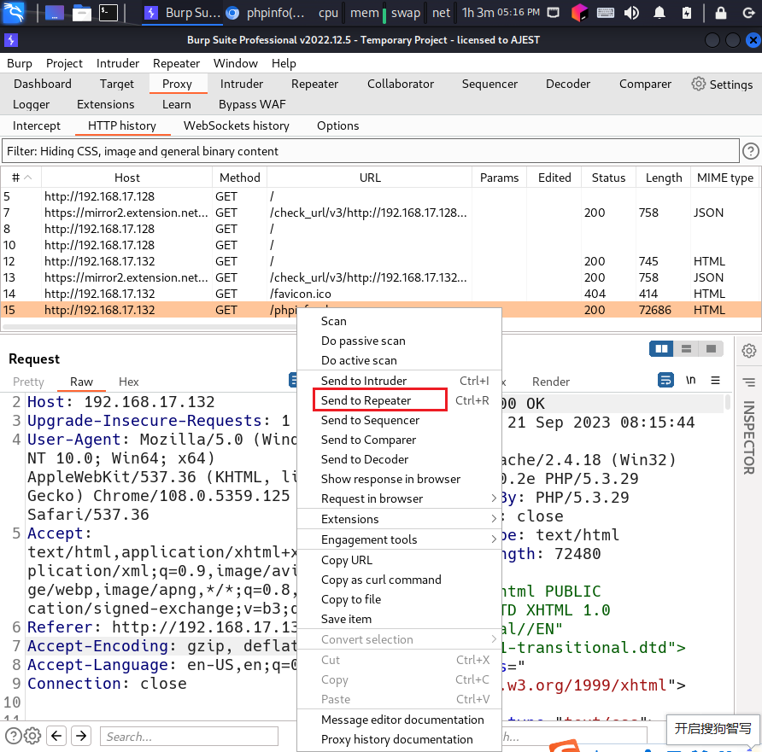Switch to the request Hex view
762x752 pixels.
(129, 382)
